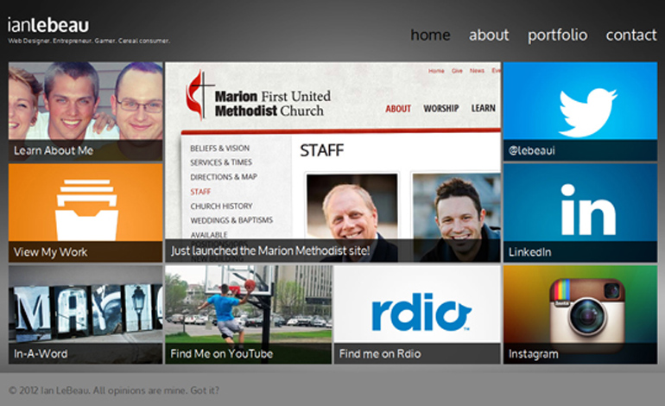This screenshot has width=665, height=406.
Task: Click 'Just launched the Marion Methodist site!' caption
Action: [270, 251]
